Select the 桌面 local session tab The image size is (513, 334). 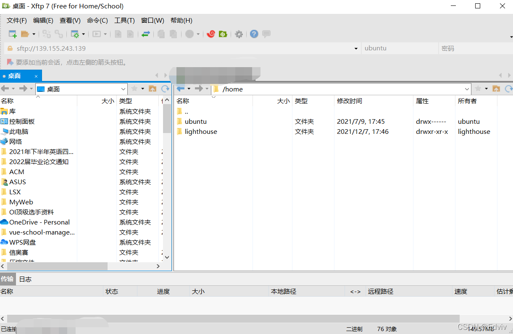tap(21, 76)
